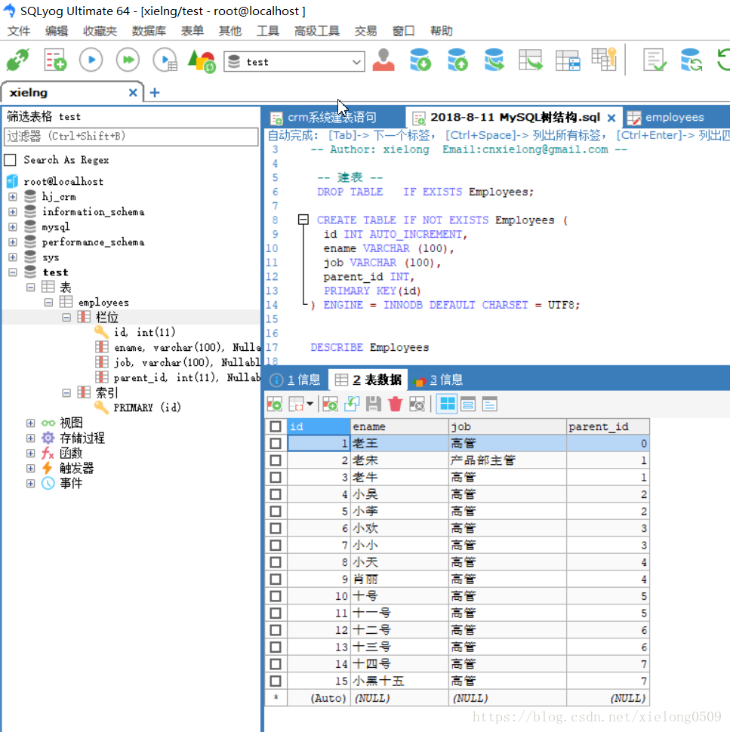Click the format query shapes icon
The width and height of the screenshot is (730, 732).
pyautogui.click(x=202, y=60)
